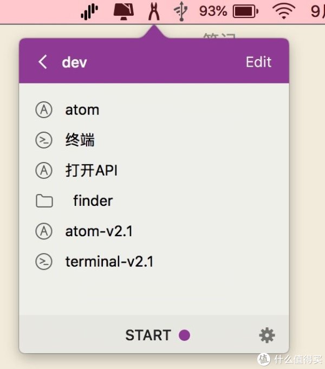The width and height of the screenshot is (325, 369).
Task: Click the battery status icon
Action: (x=245, y=11)
